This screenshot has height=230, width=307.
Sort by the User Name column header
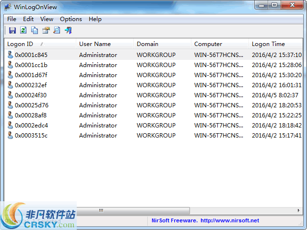105,44
